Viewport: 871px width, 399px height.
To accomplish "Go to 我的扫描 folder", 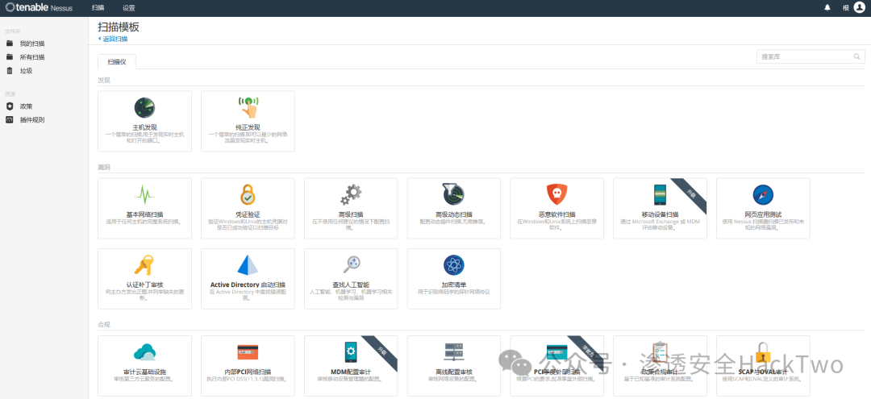I will point(32,44).
